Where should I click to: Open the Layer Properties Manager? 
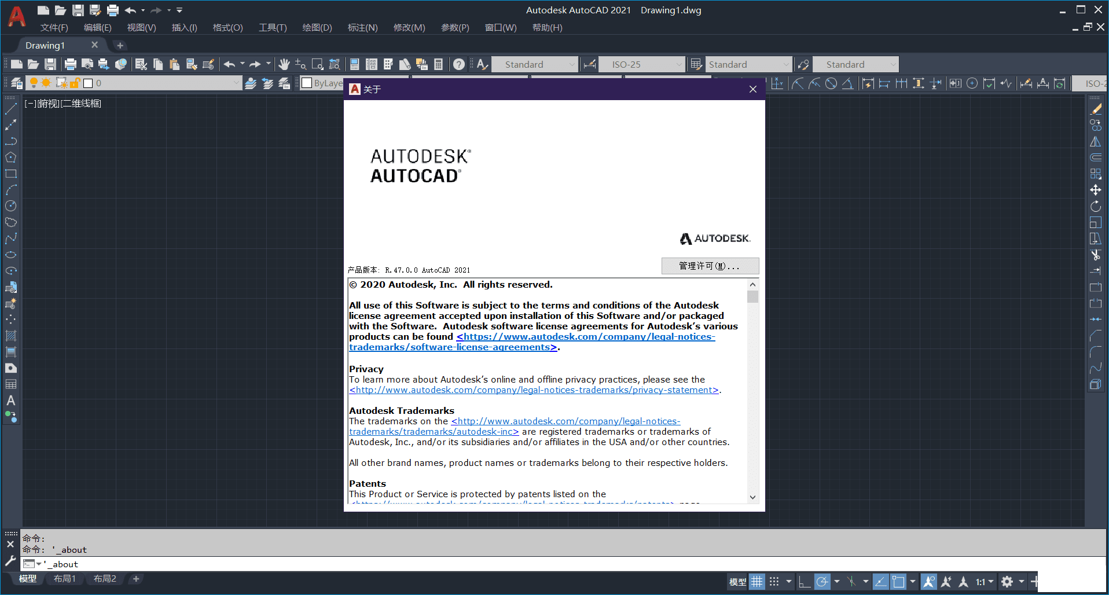[x=17, y=83]
